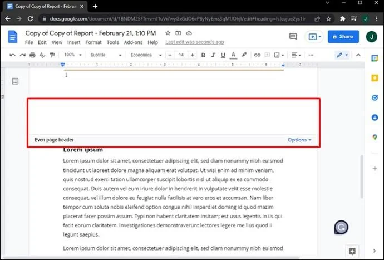Image resolution: width=384 pixels, height=260 pixels.
Task: Click the Grammarly floating icon
Action: pyautogui.click(x=341, y=227)
